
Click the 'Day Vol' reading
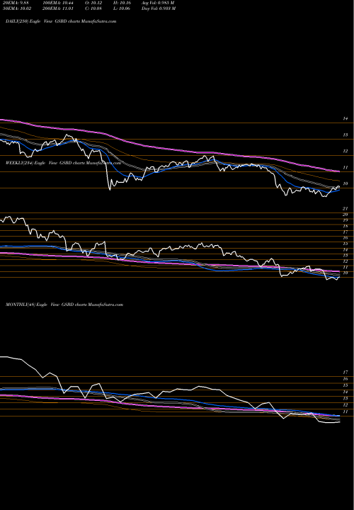click(159, 8)
